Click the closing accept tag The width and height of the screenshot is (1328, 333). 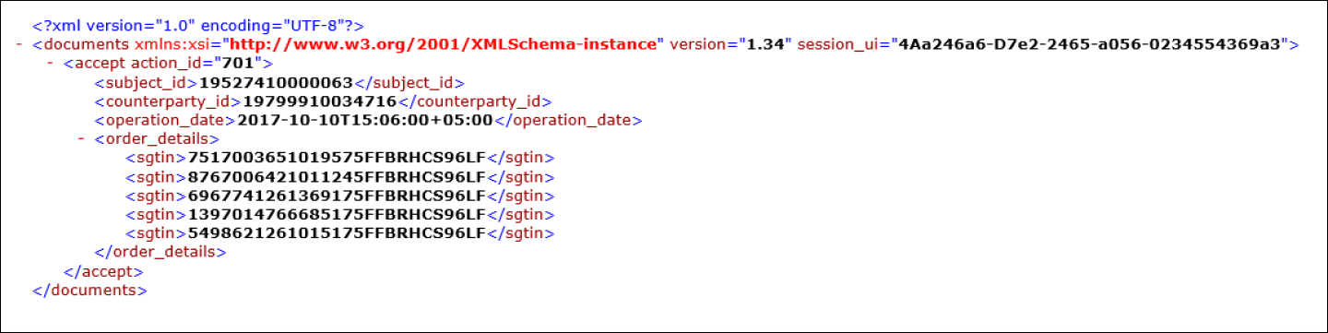pyautogui.click(x=103, y=271)
